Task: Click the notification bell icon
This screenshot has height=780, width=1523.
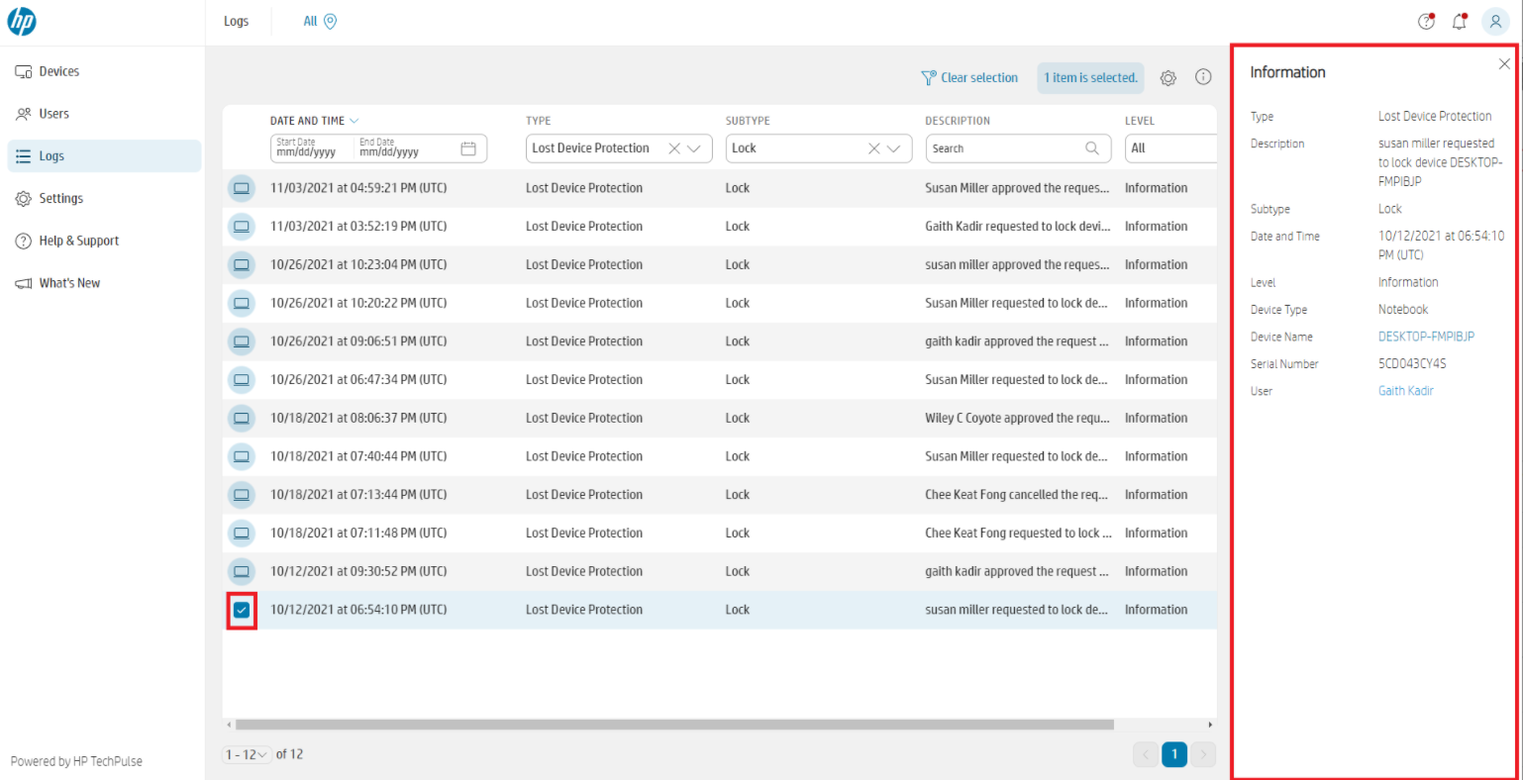Action: [1458, 21]
